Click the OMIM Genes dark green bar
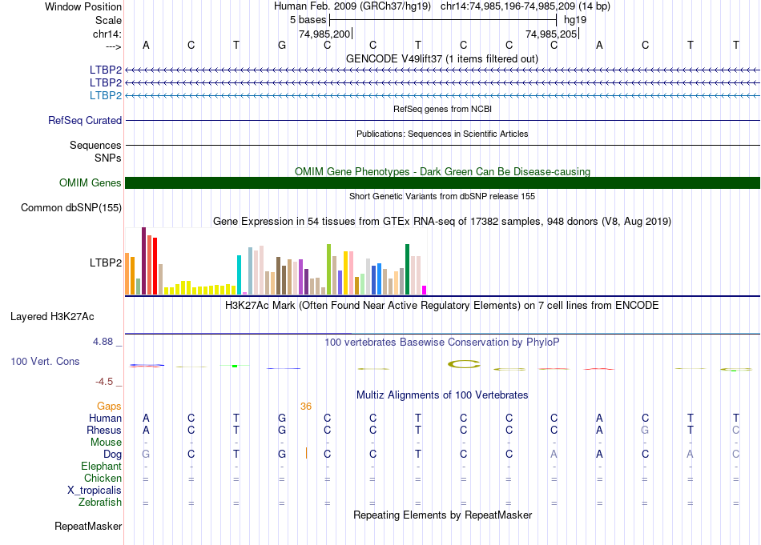This screenshot has height=545, width=761. tap(442, 182)
